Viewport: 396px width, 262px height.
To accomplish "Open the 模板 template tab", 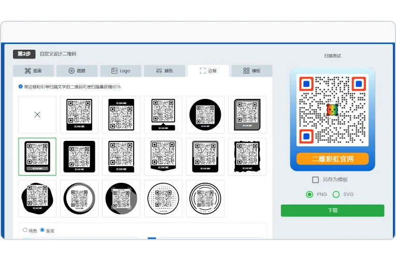I will (x=252, y=70).
